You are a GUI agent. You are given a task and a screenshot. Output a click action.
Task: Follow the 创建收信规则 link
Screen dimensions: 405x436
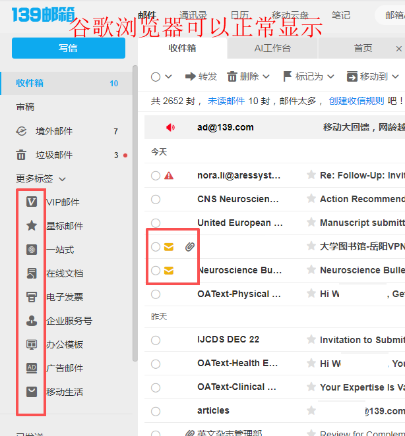(356, 101)
